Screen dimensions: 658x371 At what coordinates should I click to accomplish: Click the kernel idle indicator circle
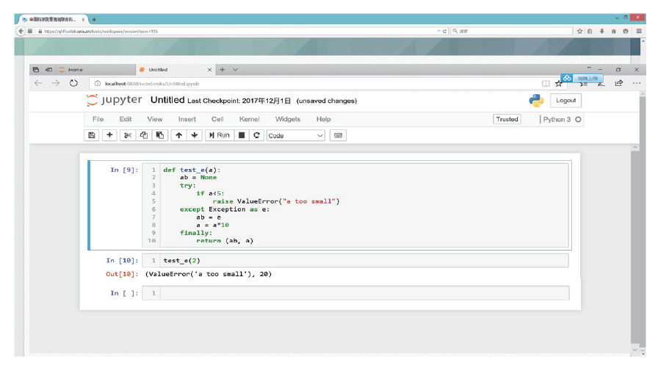pos(578,120)
